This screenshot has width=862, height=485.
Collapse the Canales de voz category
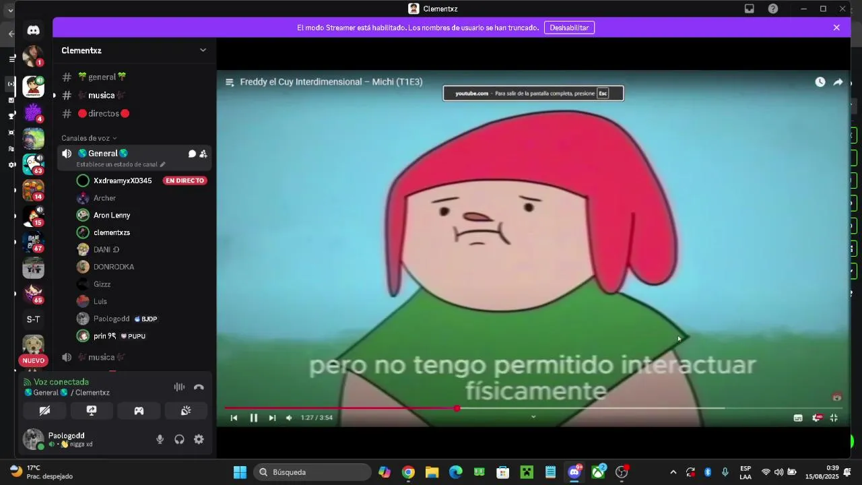coord(89,138)
